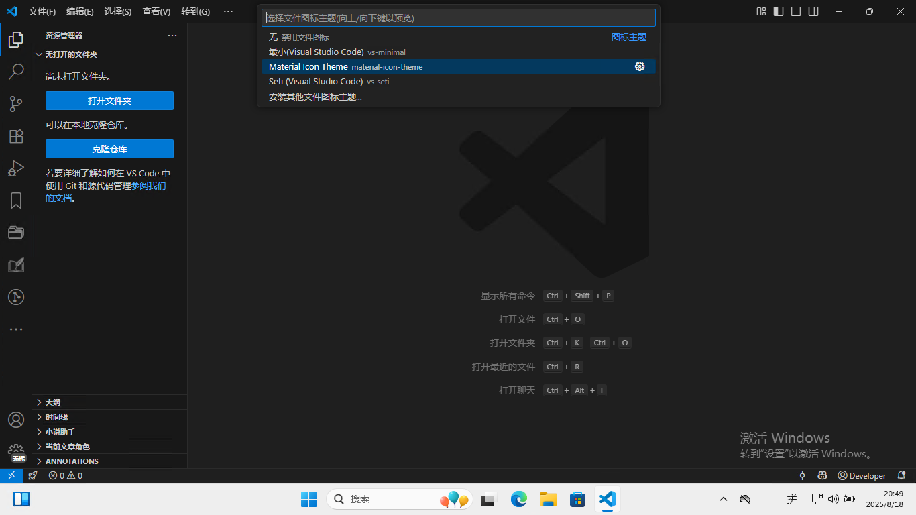Screen dimensions: 916x515
Task: Click the gear icon beside Material Icon Theme
Action: click(640, 66)
